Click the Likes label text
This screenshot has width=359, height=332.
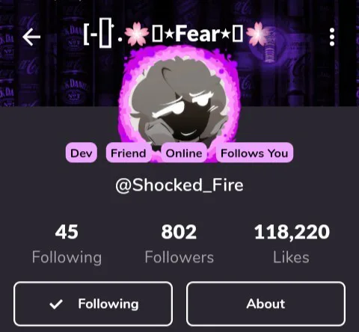click(291, 257)
